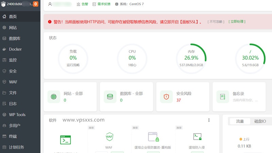Open 多用户 multi-user page
This screenshot has width=272, height=153.
coord(15,125)
